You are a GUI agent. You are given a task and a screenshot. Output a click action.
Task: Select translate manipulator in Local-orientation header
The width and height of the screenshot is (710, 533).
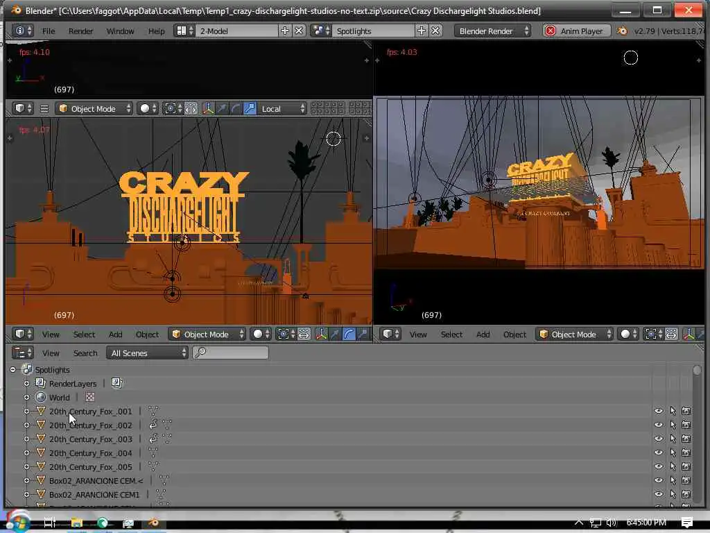[222, 109]
